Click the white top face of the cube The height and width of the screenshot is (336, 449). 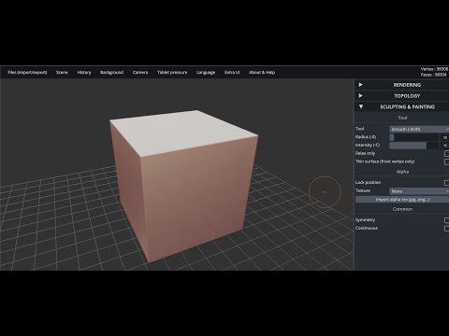(184, 133)
